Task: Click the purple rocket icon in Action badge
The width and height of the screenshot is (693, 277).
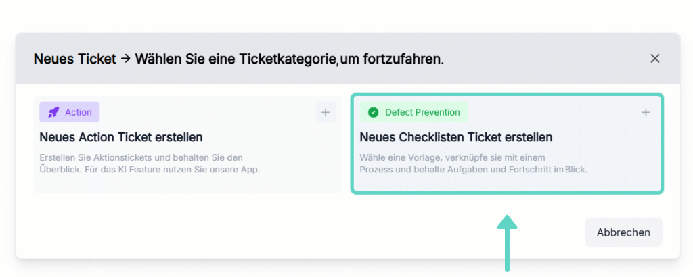Action: pyautogui.click(x=53, y=112)
